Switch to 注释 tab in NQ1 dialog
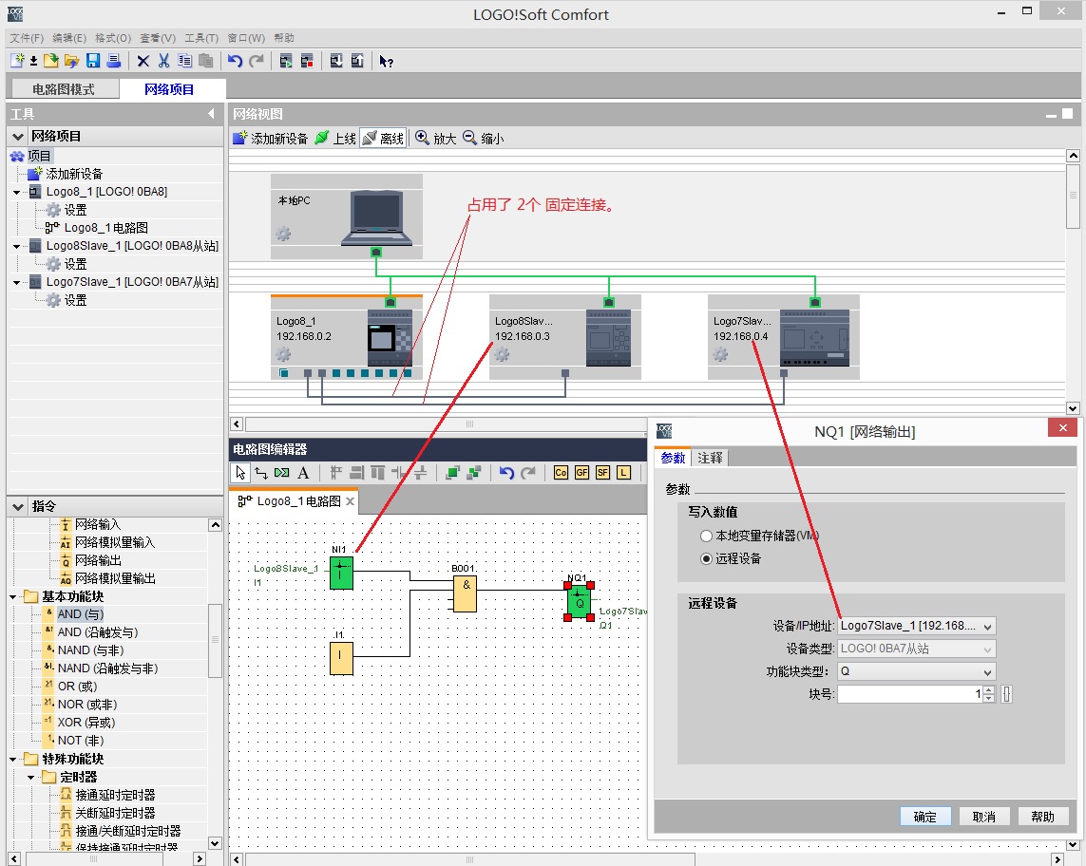1086x866 pixels. (709, 459)
